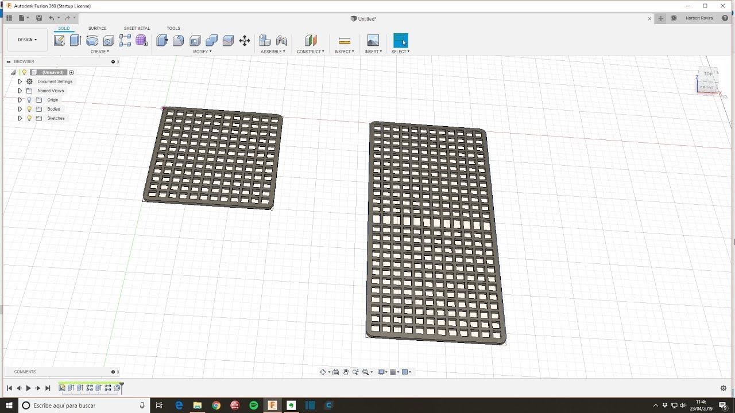Expand Document Settings in browser
This screenshot has height=413, width=735.
coord(20,81)
